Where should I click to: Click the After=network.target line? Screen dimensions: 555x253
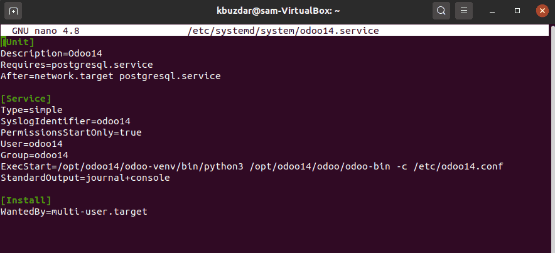coord(110,77)
